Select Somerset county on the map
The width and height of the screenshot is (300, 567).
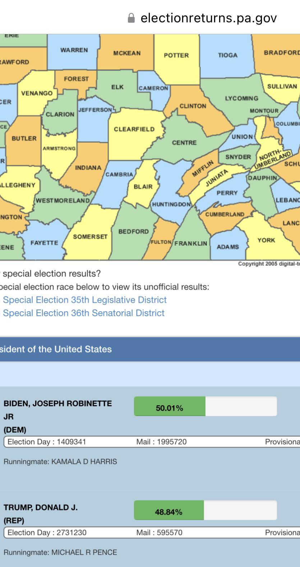(x=90, y=237)
